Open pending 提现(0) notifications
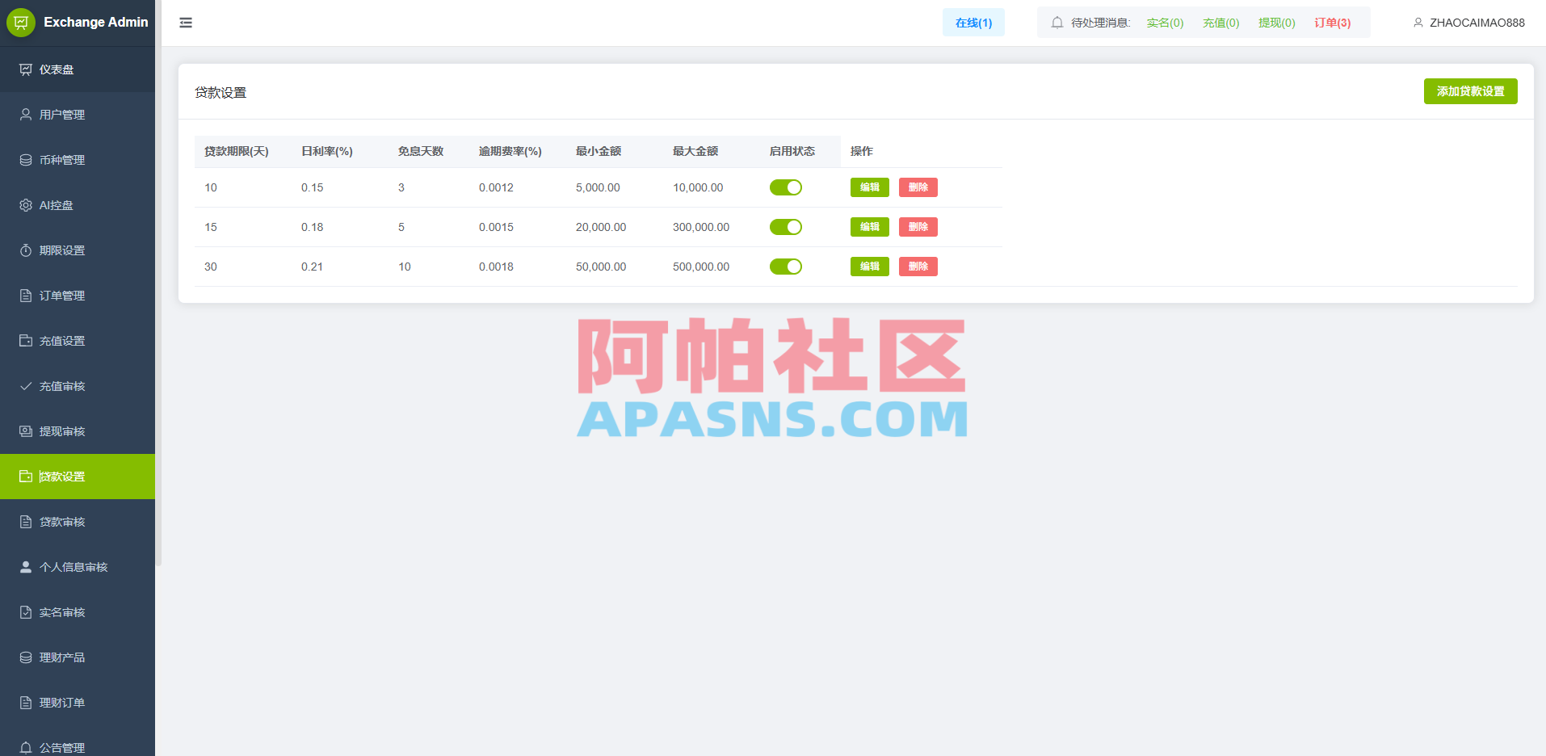 (x=1276, y=23)
